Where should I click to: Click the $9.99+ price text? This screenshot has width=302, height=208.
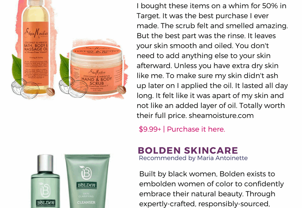pos(150,129)
